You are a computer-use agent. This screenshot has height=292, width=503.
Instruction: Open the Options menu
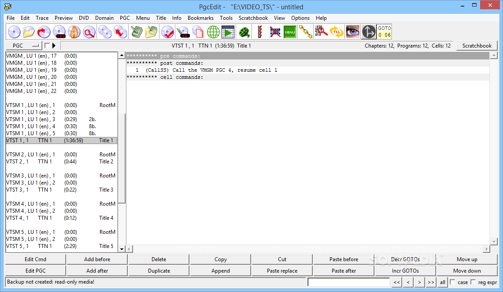(x=300, y=18)
